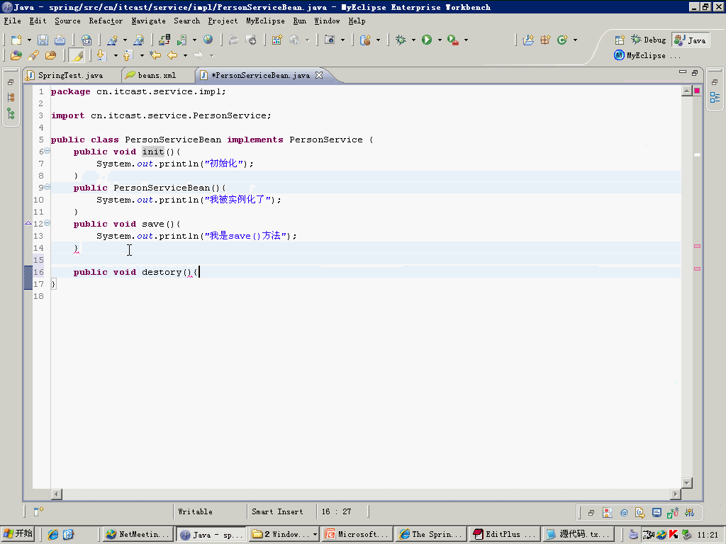
Task: Open the web browser globe icon
Action: [208, 40]
